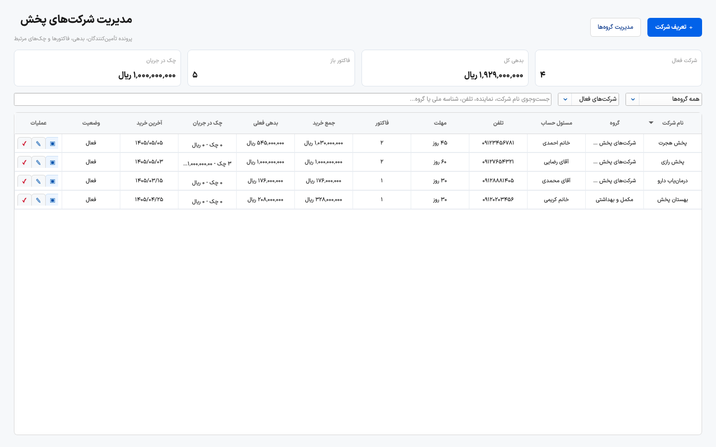Click the pencil edit icon for بهستان پخش

(38, 200)
